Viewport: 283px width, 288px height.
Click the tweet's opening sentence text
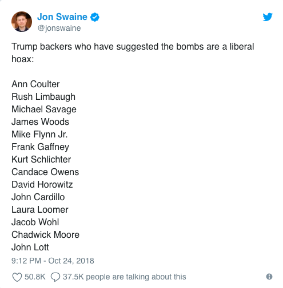pos(133,52)
